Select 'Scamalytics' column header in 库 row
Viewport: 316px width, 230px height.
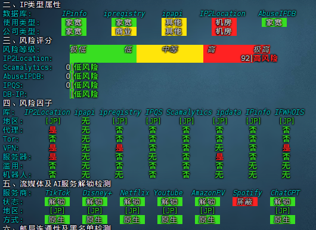[189, 112]
